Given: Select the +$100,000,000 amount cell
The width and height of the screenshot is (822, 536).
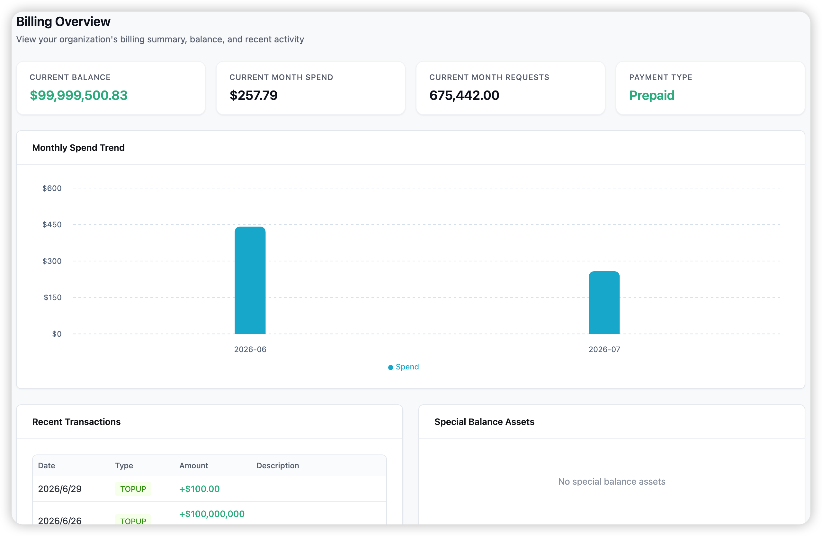Looking at the screenshot, I should [212, 514].
